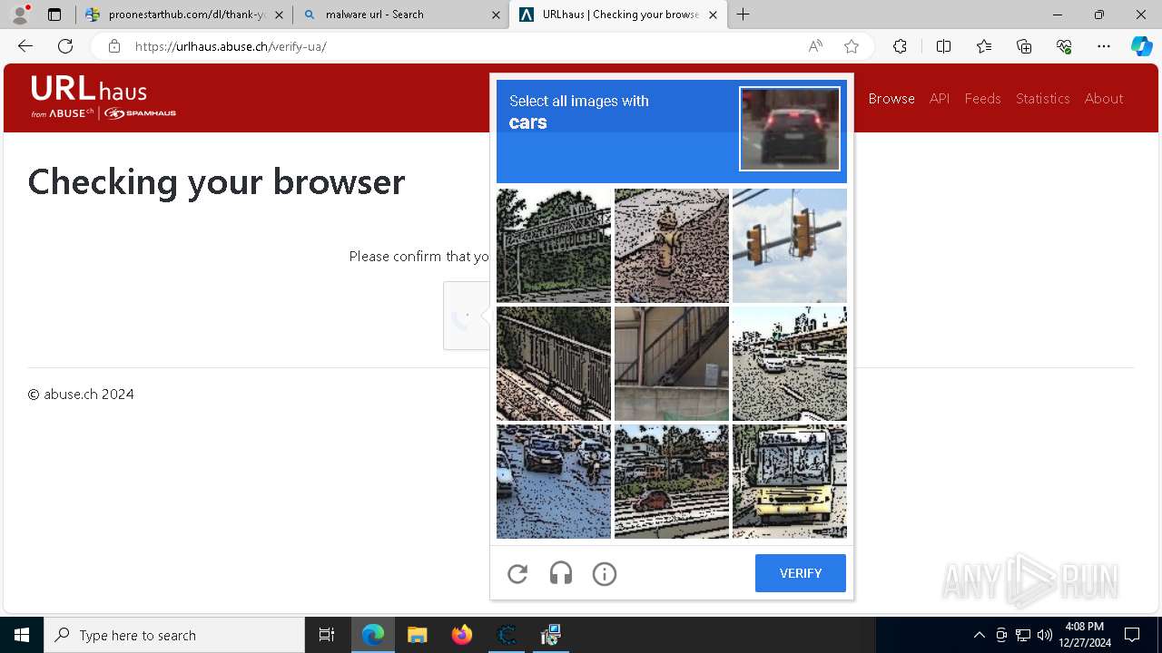Screen dimensions: 1162x653
Task: Select the bridge railing captcha tile
Action: tap(554, 364)
